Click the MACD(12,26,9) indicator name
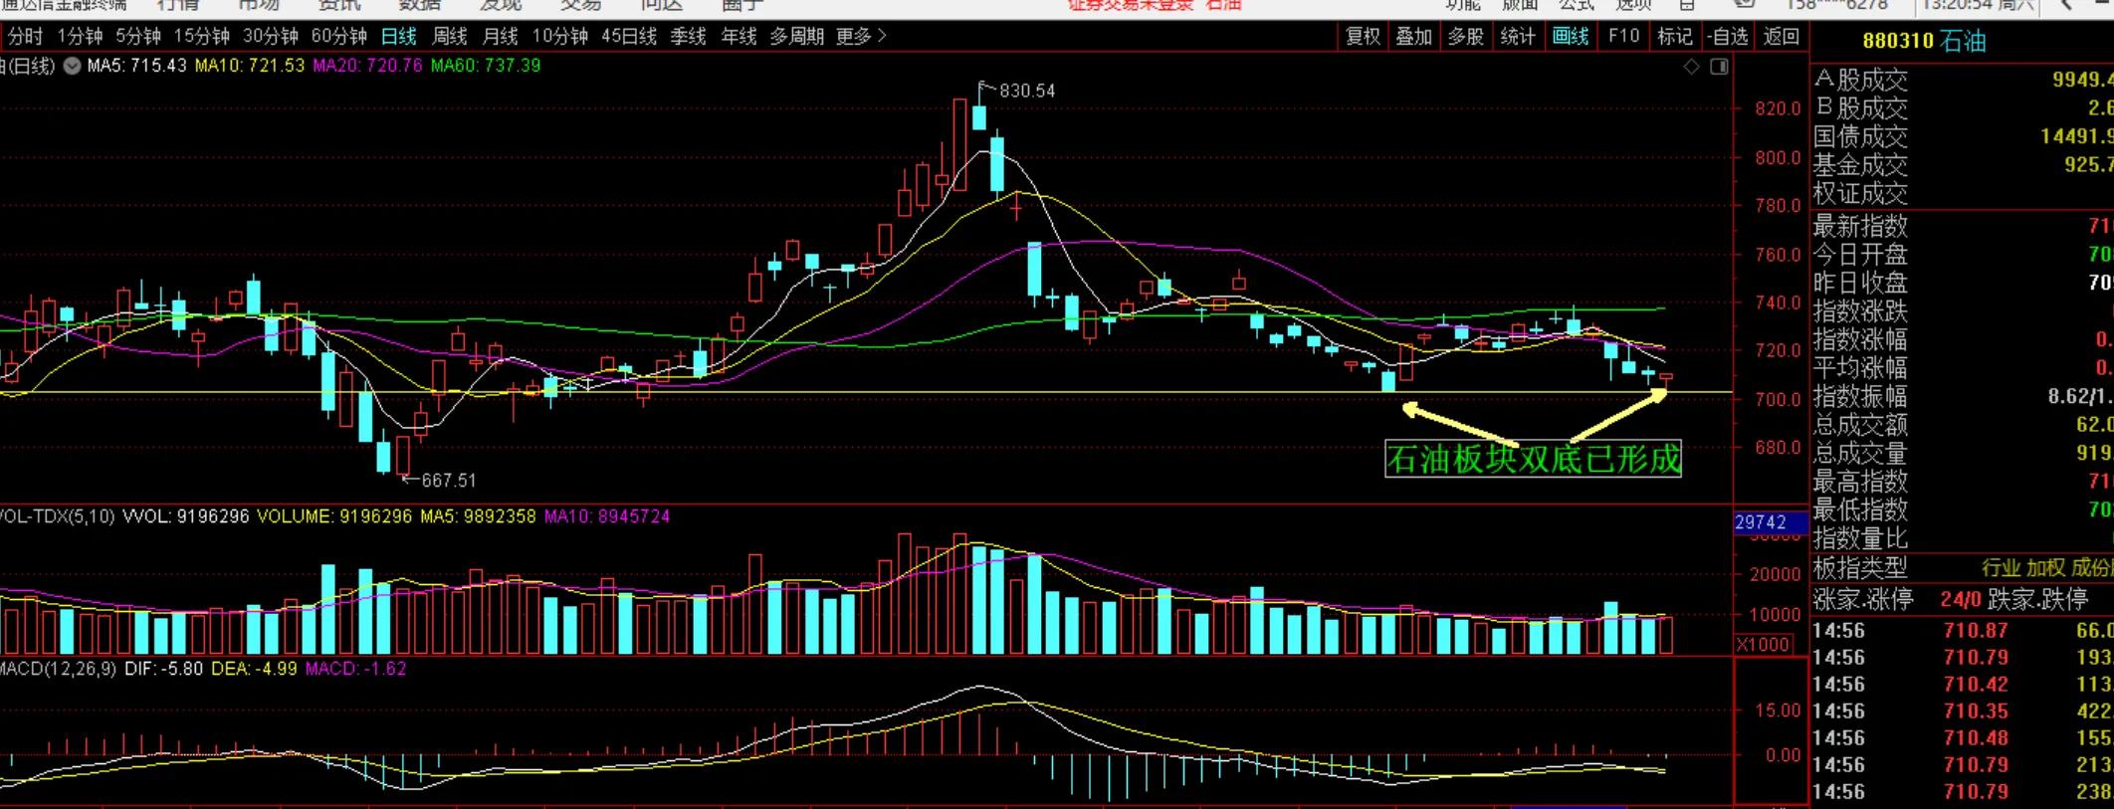The height and width of the screenshot is (809, 2114). [58, 669]
